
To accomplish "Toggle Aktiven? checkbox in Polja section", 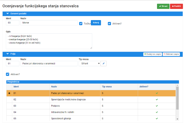I will tap(8, 74).
